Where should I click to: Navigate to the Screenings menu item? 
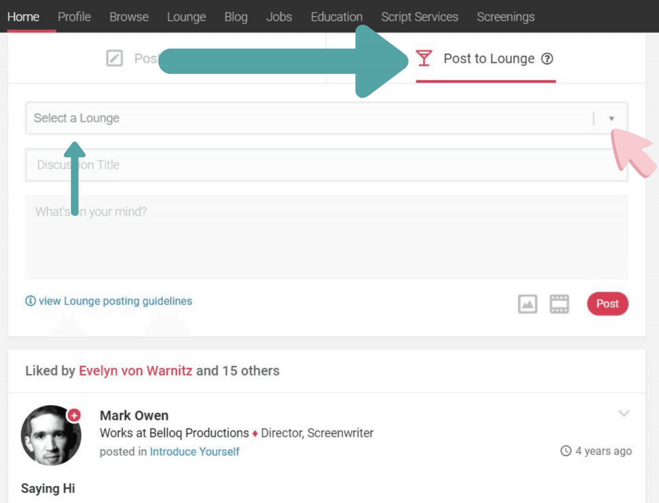click(x=506, y=16)
